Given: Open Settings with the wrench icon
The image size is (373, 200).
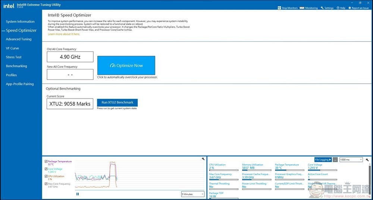Looking at the screenshot, I should 327,8.
